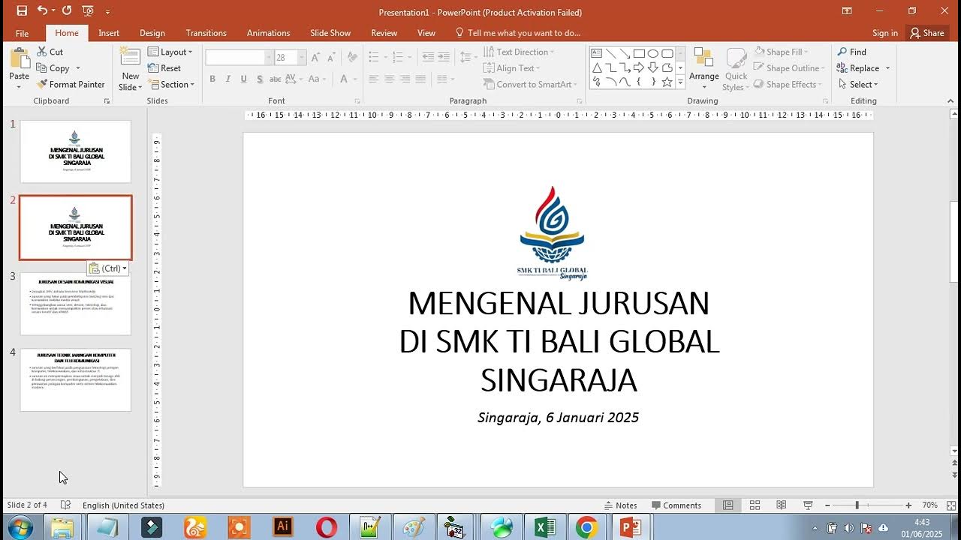Expand Paste Options (Ctrl) popup
Viewport: 961px width, 540px height.
point(107,268)
